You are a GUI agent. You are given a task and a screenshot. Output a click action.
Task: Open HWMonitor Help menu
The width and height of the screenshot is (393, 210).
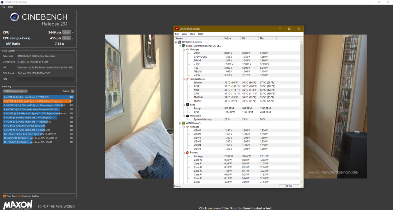pyautogui.click(x=200, y=34)
